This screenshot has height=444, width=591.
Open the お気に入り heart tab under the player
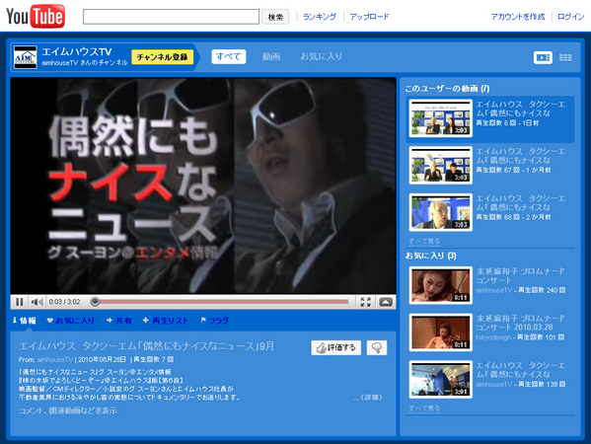click(70, 321)
